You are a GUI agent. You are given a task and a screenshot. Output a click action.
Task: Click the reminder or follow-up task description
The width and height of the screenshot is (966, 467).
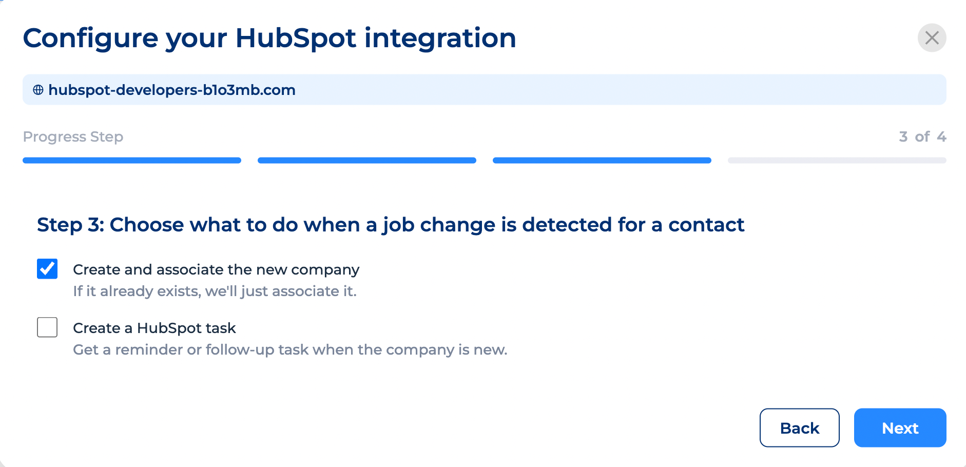point(290,349)
